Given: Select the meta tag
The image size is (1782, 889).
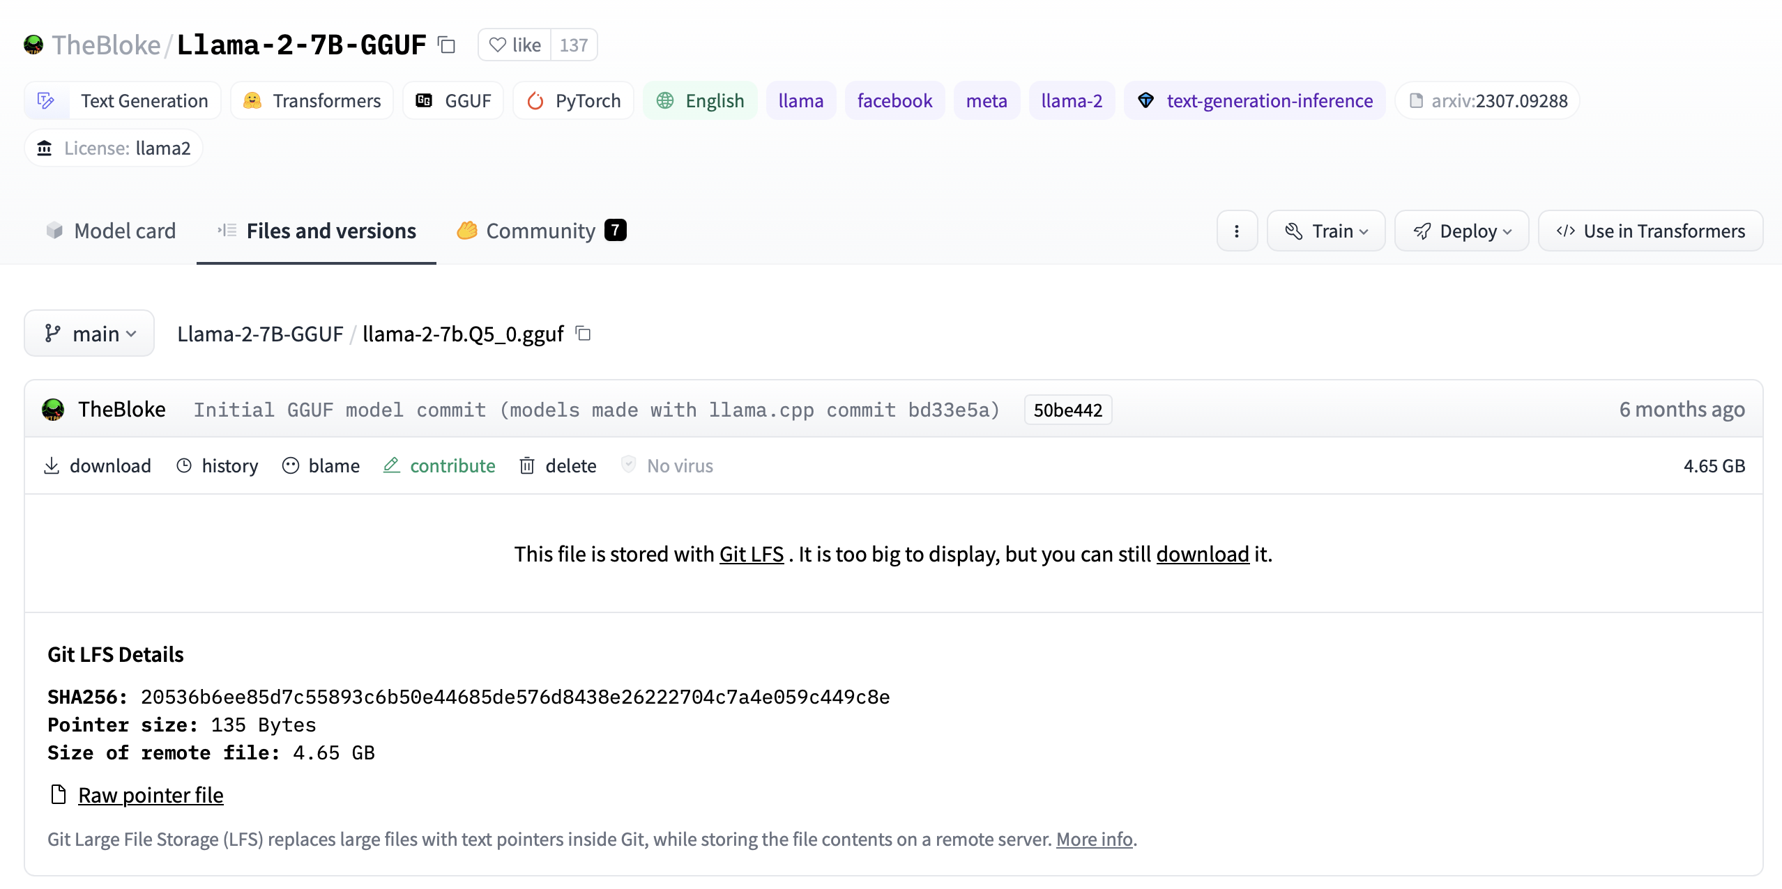Looking at the screenshot, I should click(987, 101).
